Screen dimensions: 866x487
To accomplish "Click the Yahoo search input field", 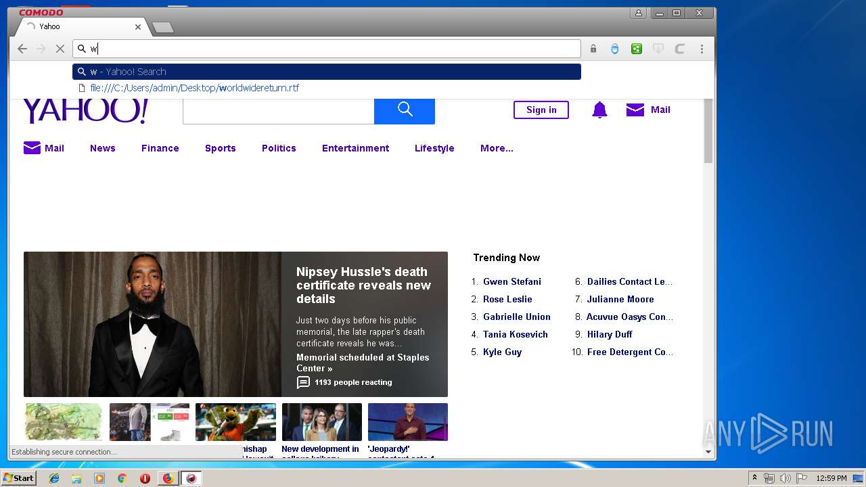I will tap(278, 111).
